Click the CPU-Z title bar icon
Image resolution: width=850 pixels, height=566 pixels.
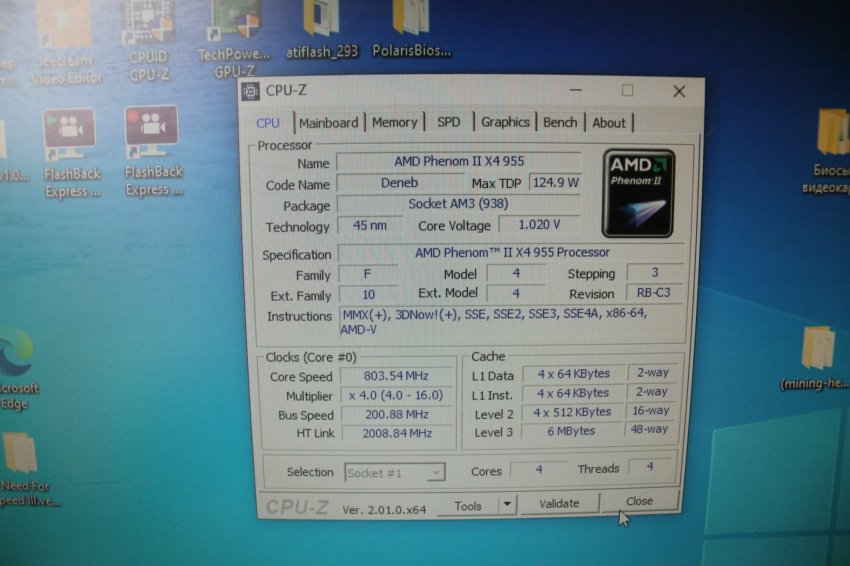250,91
